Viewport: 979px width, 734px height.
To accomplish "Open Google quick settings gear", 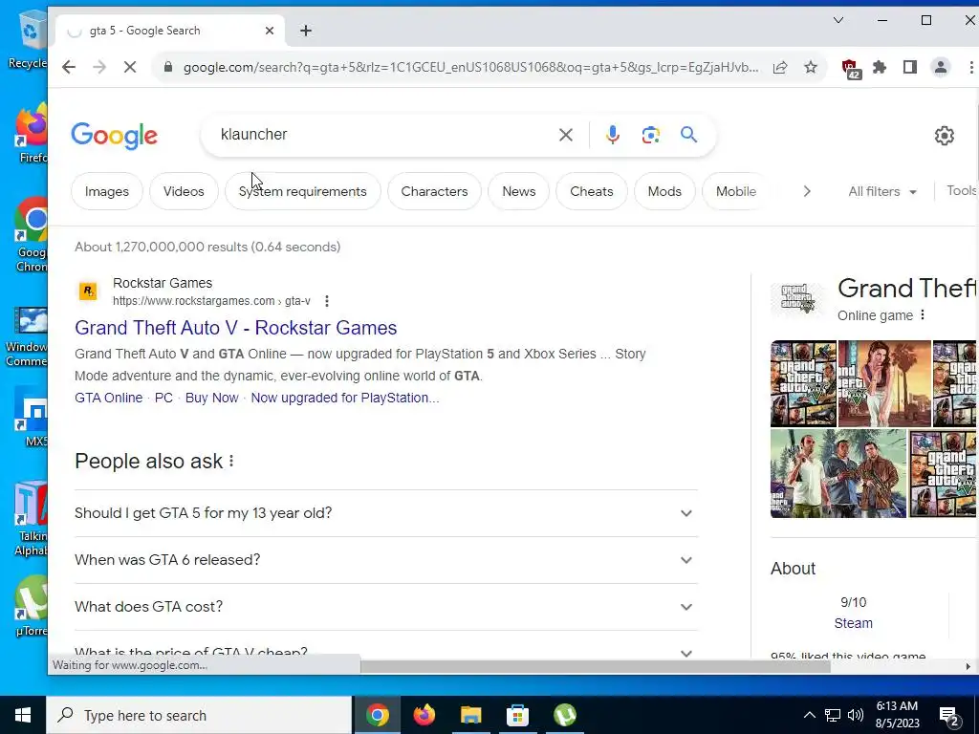I will (944, 136).
